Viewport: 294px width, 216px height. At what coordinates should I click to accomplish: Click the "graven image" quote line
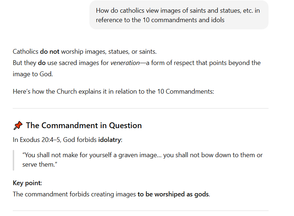(142, 155)
